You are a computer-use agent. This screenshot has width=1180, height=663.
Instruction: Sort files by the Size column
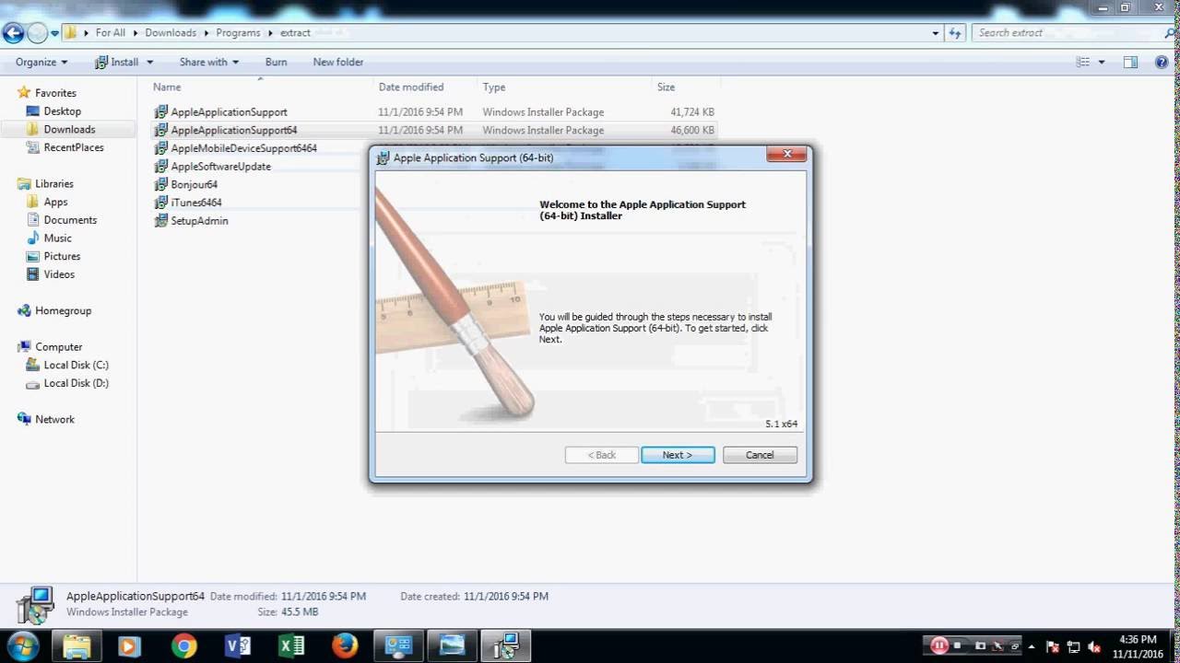(x=666, y=87)
